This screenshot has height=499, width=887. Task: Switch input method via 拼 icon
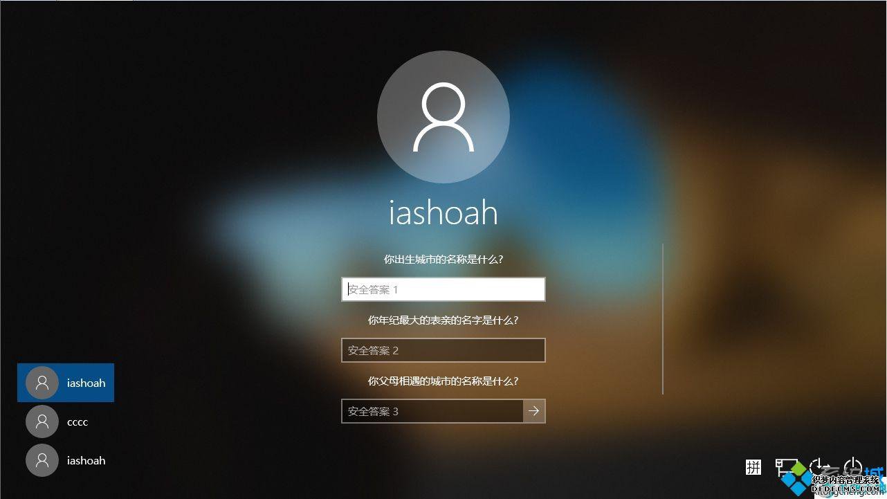pos(753,467)
